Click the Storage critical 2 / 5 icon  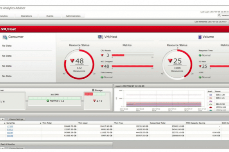(x=94, y=101)
